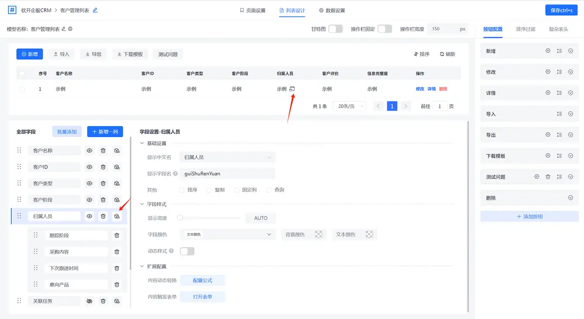Remove sub-field 采购内容 with trash icon

pos(116,252)
